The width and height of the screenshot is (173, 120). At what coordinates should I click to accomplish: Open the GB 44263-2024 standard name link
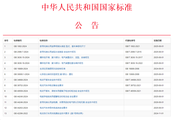53,108
